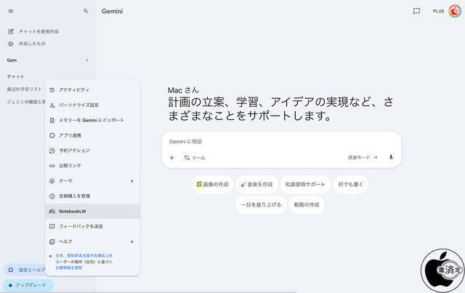Expand the テーマ submenu
Image resolution: width=465 pixels, height=293 pixels.
coord(132,180)
